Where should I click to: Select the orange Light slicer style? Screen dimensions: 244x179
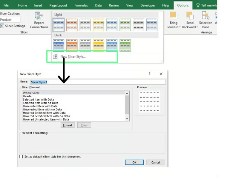pos(72,25)
